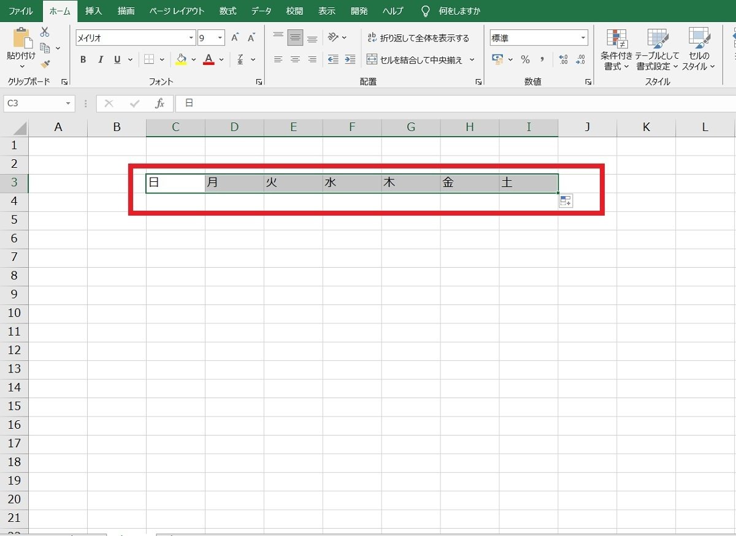The width and height of the screenshot is (736, 536).
Task: Apply bold formatting with the B icon
Action: 83,59
